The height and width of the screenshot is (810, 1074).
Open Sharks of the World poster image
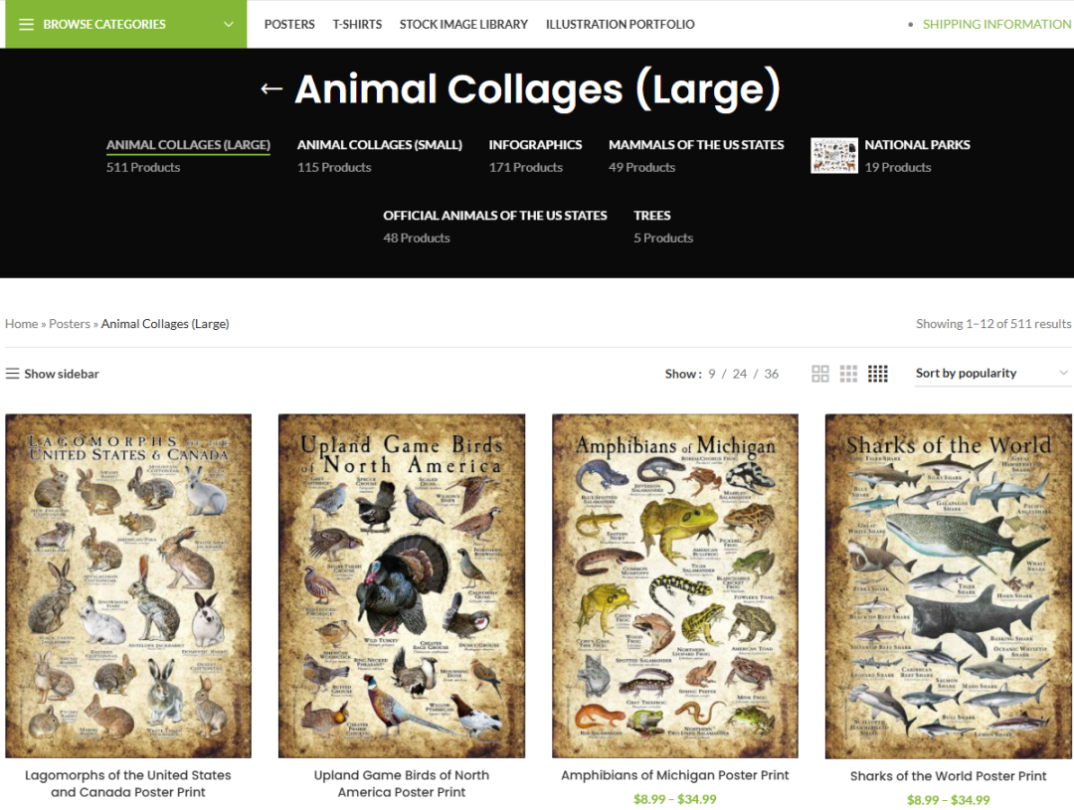coord(948,586)
